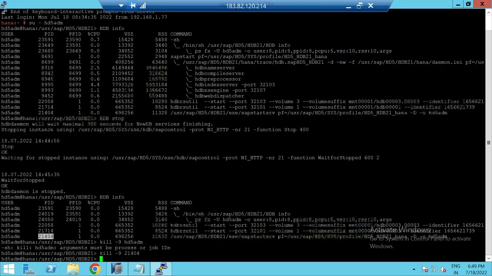The width and height of the screenshot is (492, 276).
Task: Open File Explorer from taskbar
Action: (x=73, y=269)
